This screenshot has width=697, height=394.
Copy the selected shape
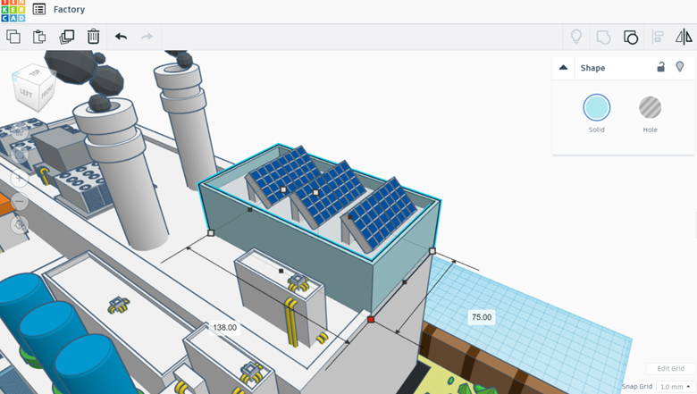(x=13, y=37)
